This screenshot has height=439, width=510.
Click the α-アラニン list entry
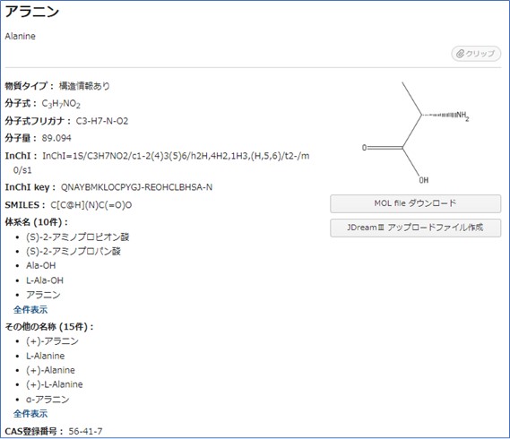tap(48, 399)
